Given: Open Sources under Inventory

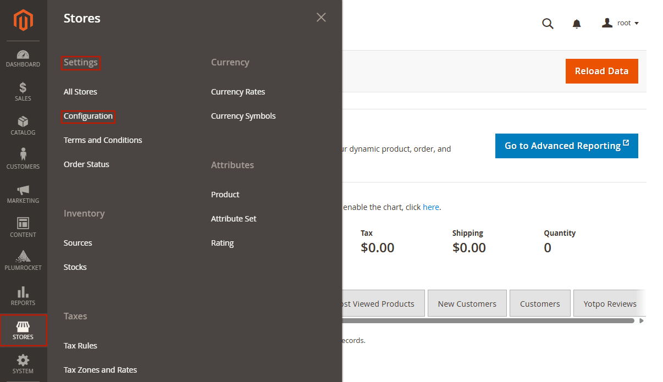Looking at the screenshot, I should (x=78, y=243).
